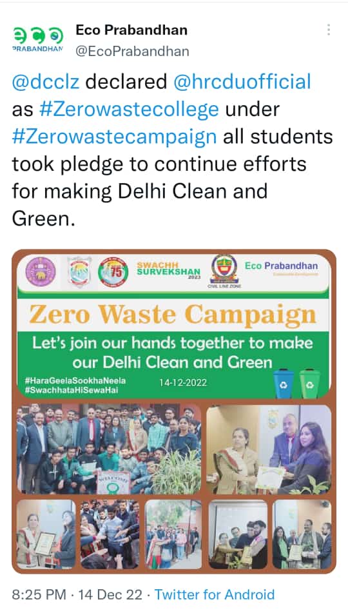Click the Twitter for Android source link

click(215, 594)
